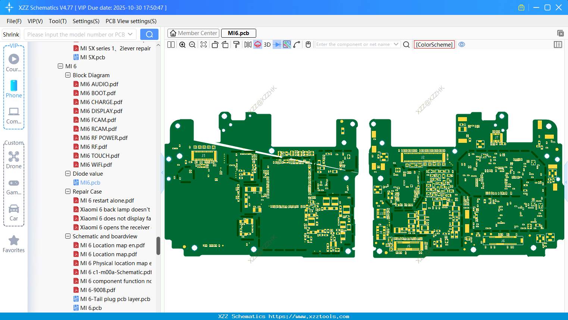Click the zoom in magnifier icon

pyautogui.click(x=182, y=45)
